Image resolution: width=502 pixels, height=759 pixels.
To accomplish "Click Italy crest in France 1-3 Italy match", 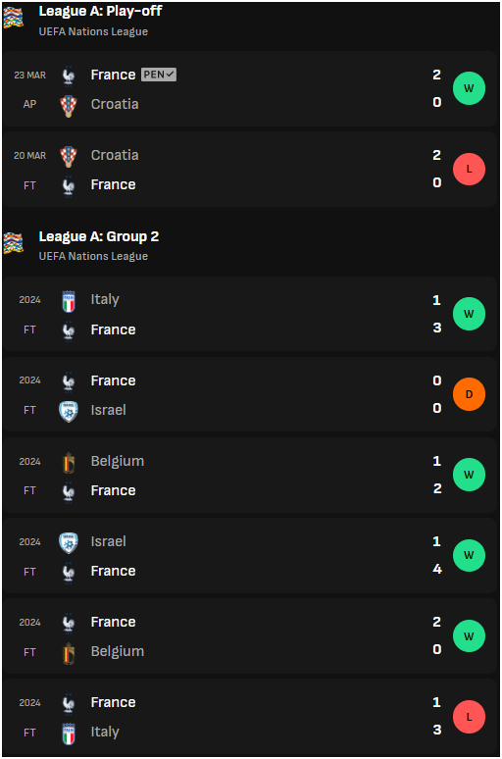I will pos(69,733).
